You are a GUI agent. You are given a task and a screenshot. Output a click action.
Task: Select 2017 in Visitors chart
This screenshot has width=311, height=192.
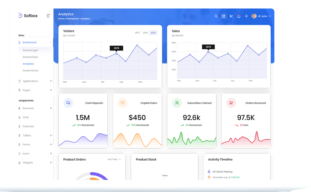(137, 33)
